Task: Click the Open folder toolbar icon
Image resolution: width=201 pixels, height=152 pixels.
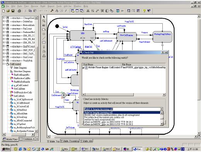Action: click(x=8, y=11)
